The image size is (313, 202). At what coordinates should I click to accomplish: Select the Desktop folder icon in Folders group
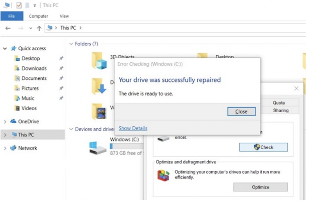202,55
